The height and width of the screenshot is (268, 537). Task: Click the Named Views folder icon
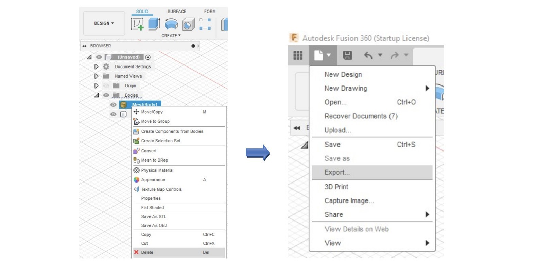[x=106, y=76]
